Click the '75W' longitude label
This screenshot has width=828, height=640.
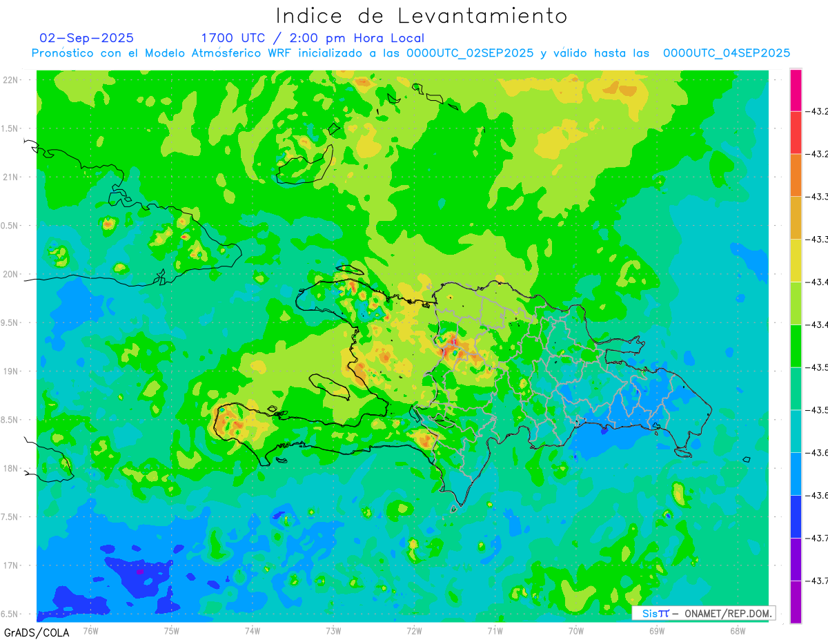point(171,631)
